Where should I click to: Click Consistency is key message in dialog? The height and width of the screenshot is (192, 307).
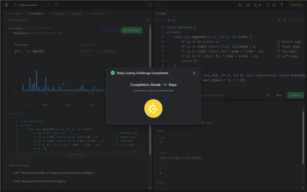(x=153, y=90)
